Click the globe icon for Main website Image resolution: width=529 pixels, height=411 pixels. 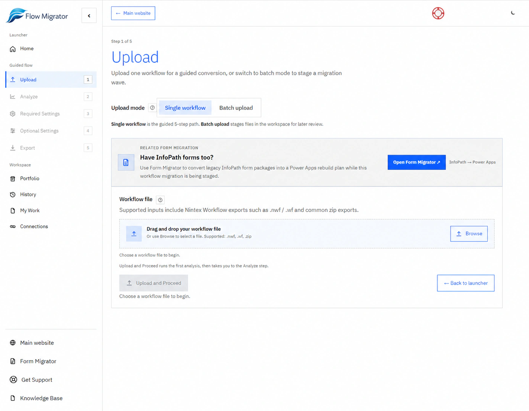tap(13, 343)
